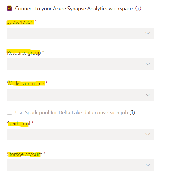Uncheck Connect to Azure Synapse Analytics workspace checkbox
Viewport: 178px width, 175px height.
point(10,8)
